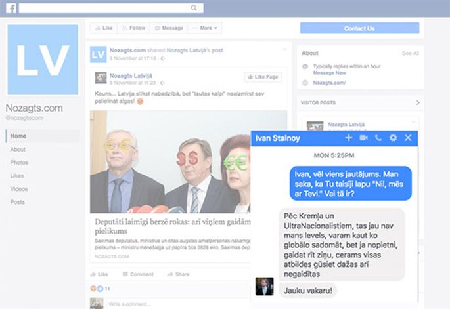Go to the Photos section
The image size is (450, 309).
[19, 163]
